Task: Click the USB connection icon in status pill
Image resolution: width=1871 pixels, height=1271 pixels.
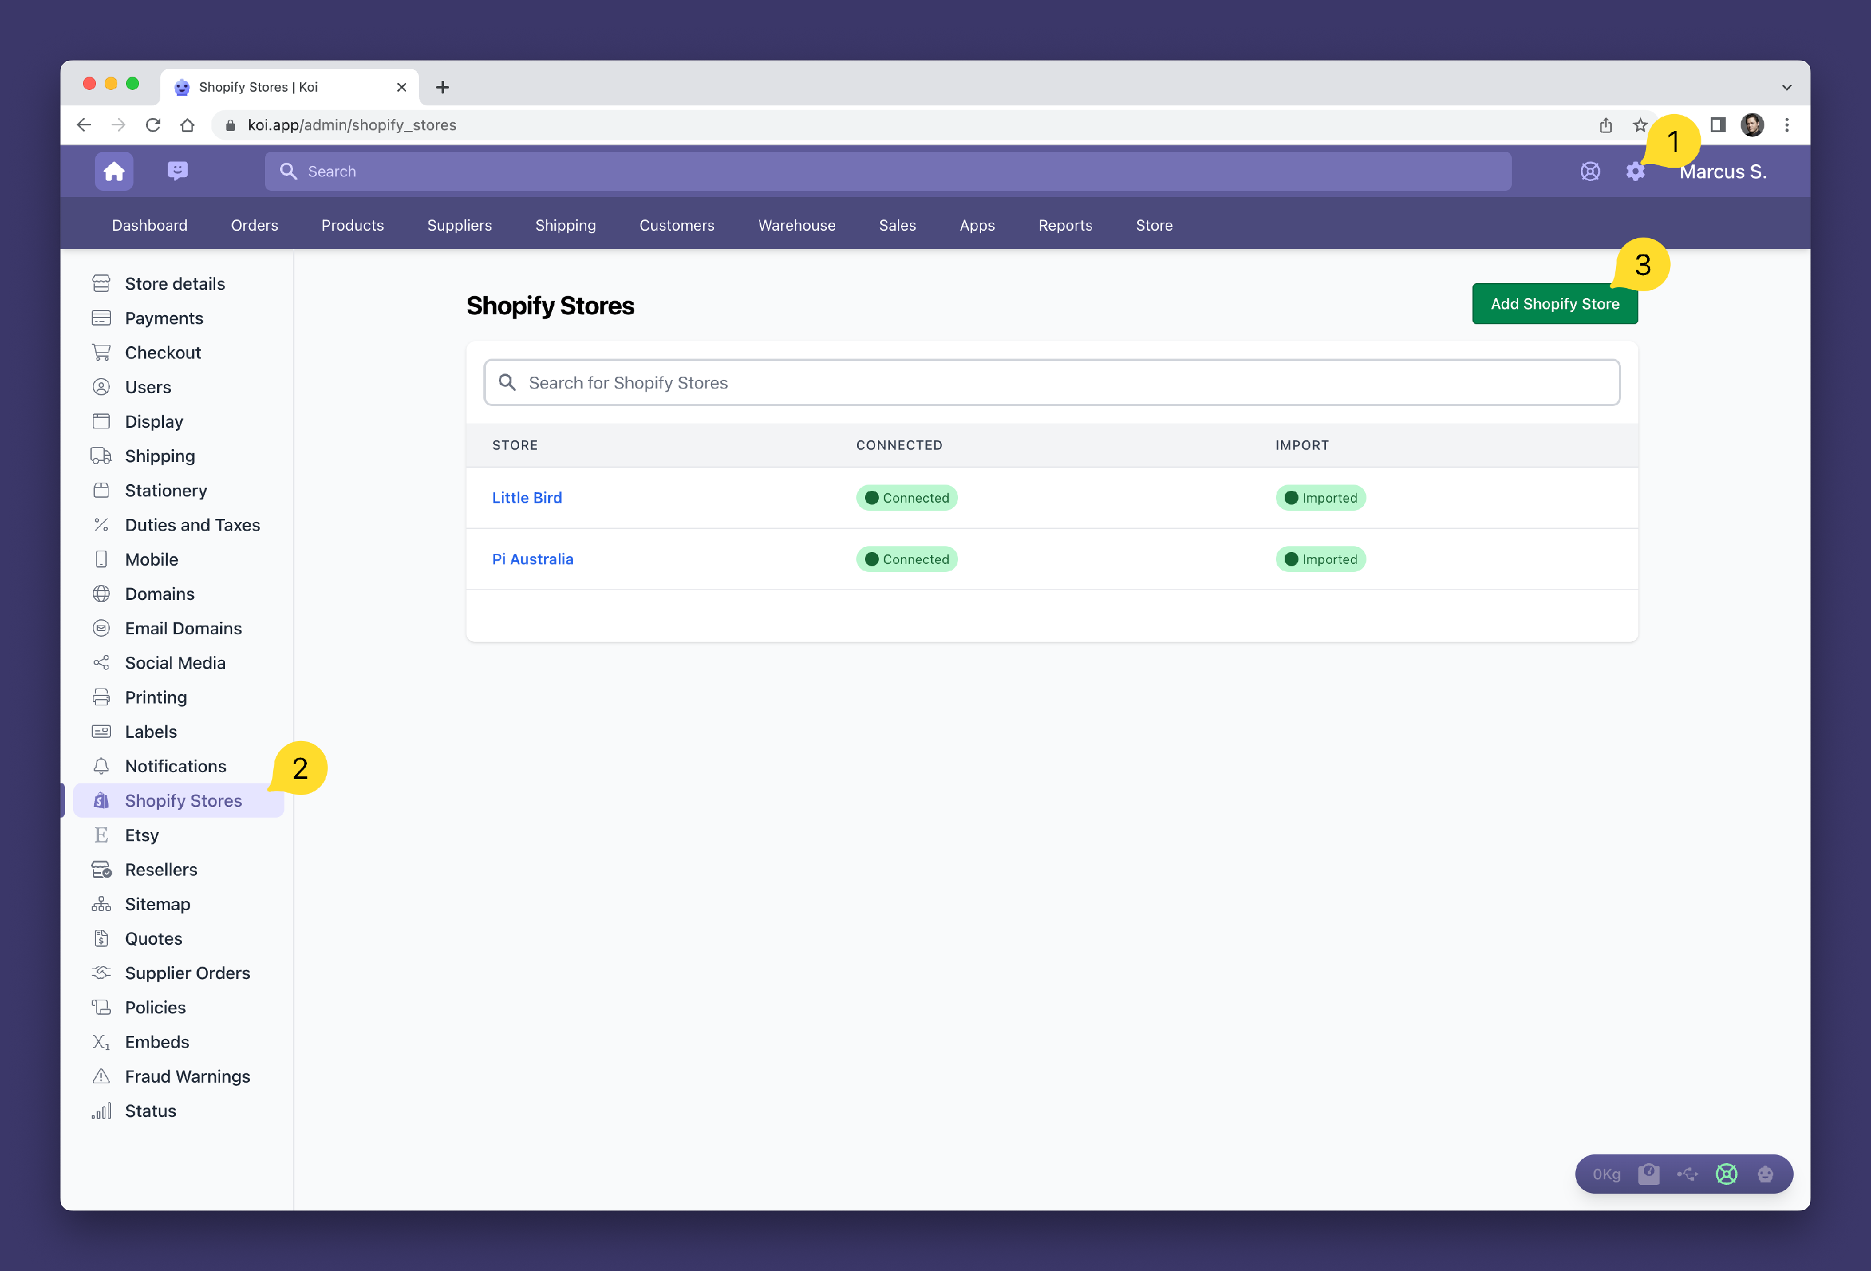Action: pyautogui.click(x=1686, y=1174)
